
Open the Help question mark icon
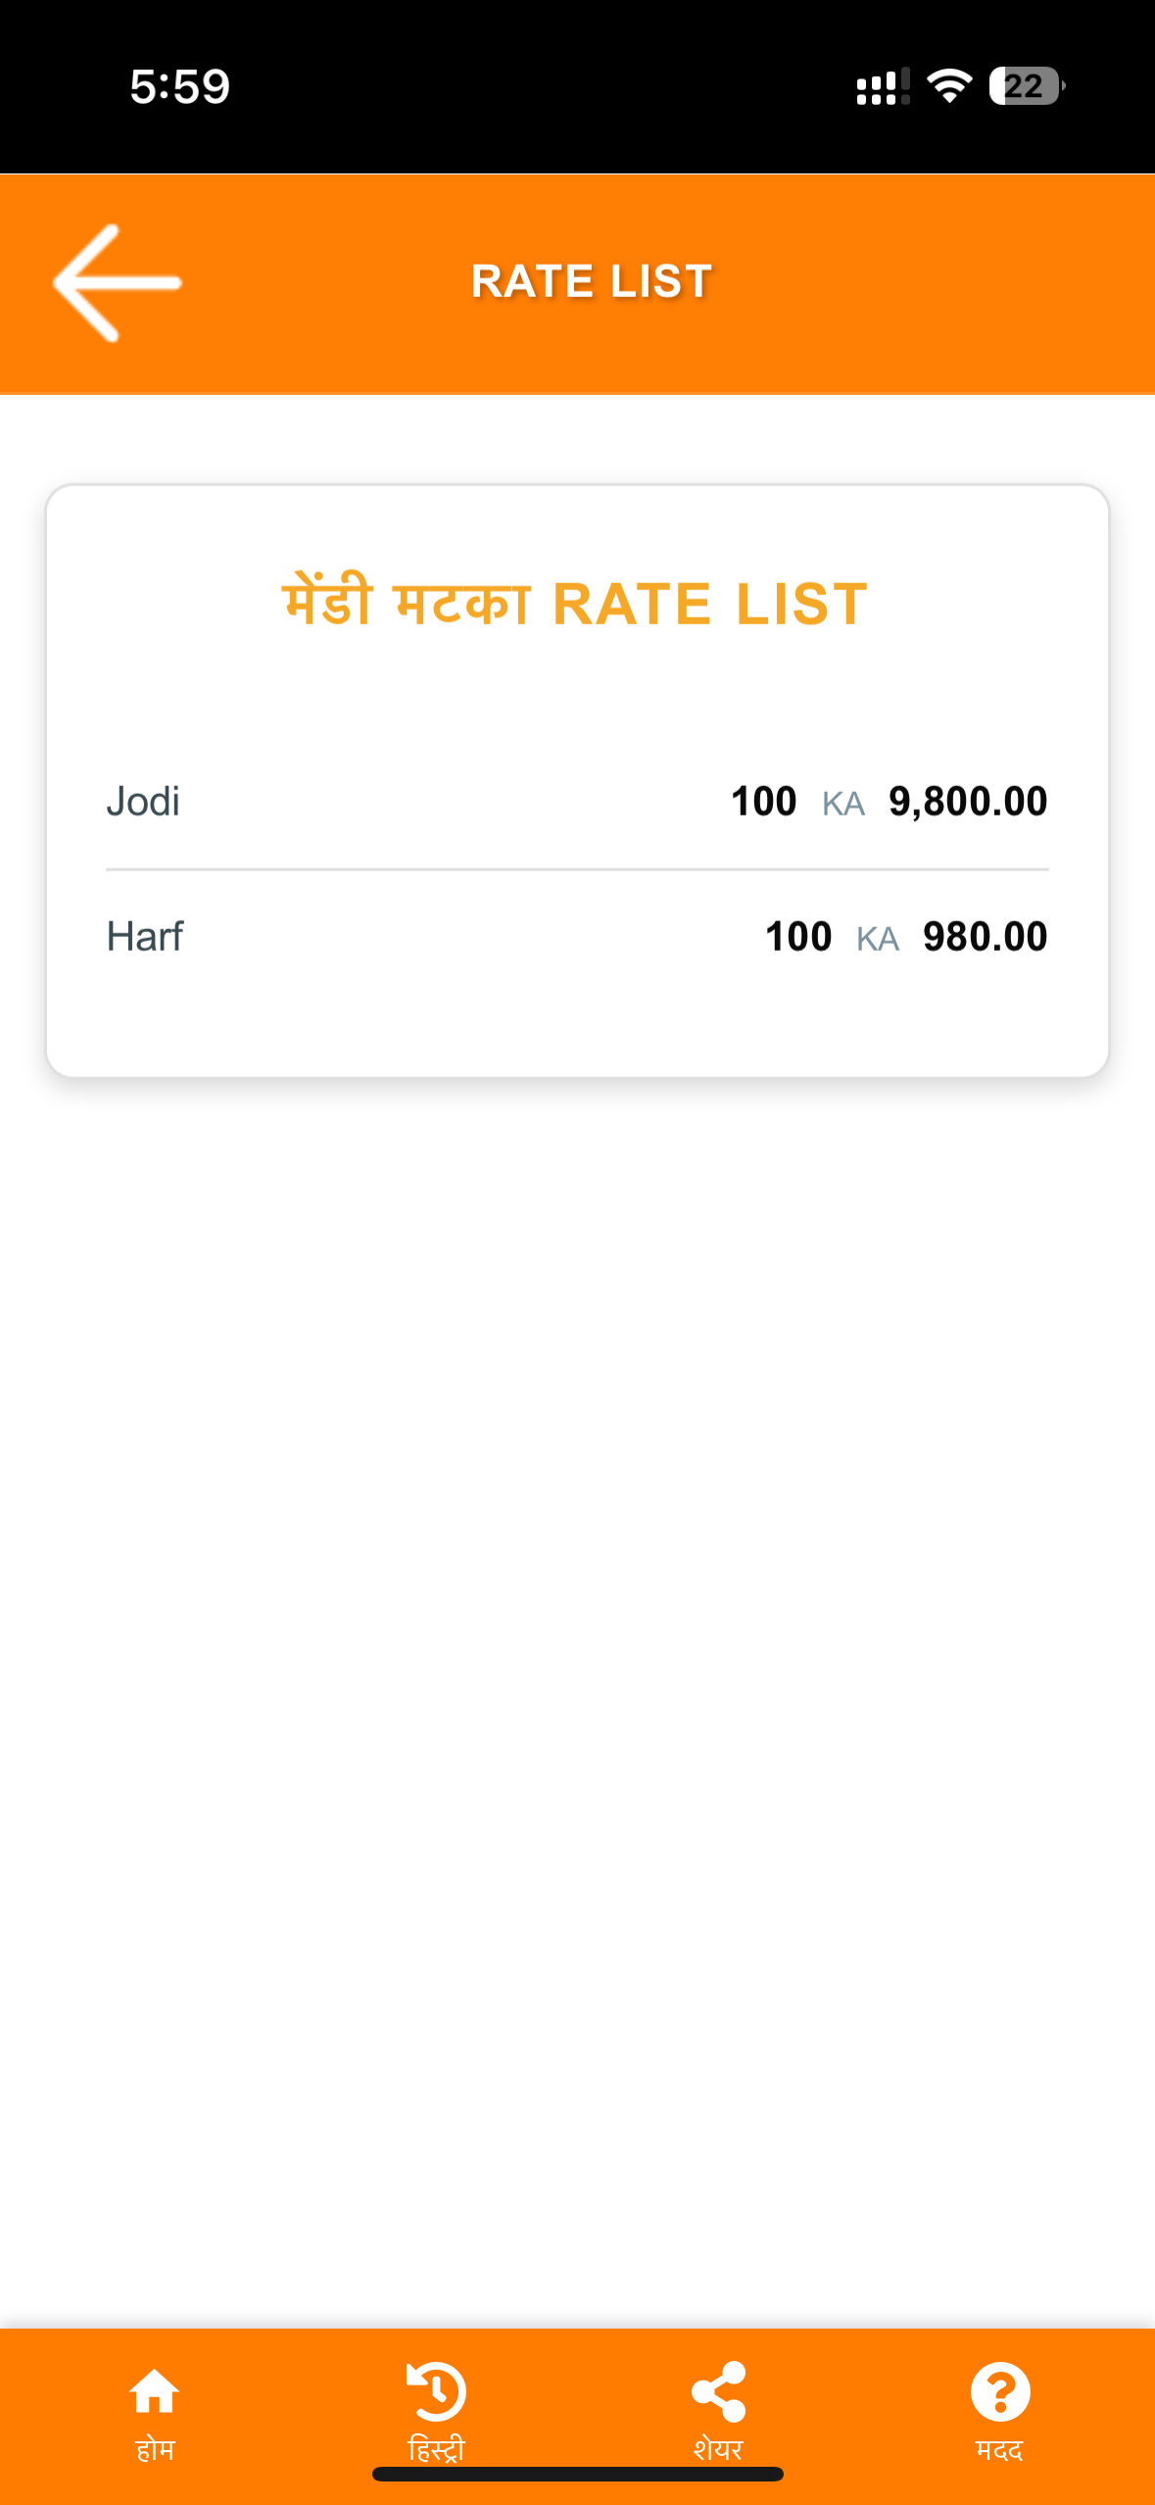point(999,2391)
